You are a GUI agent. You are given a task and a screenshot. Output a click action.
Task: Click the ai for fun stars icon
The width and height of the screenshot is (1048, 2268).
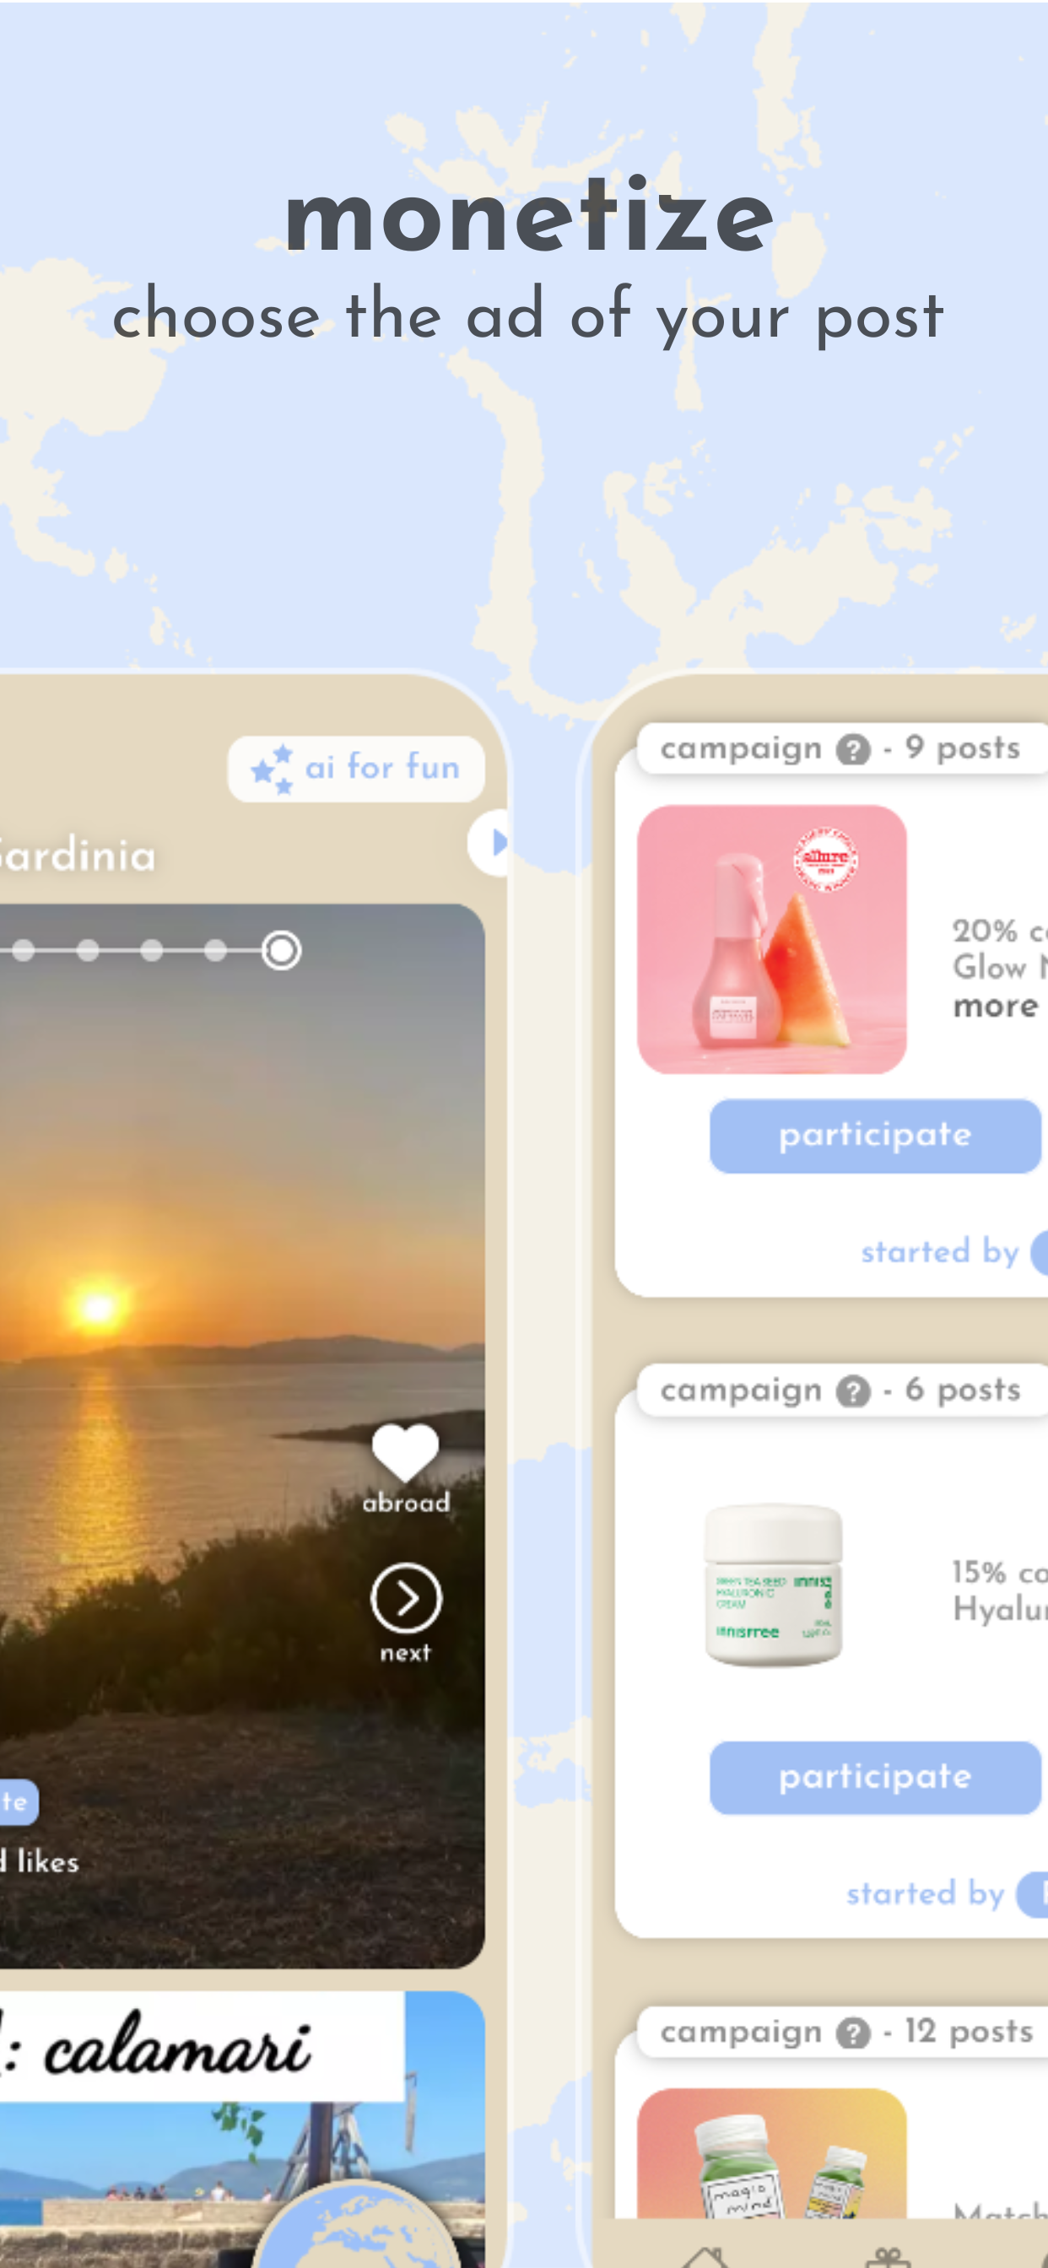coord(273,769)
